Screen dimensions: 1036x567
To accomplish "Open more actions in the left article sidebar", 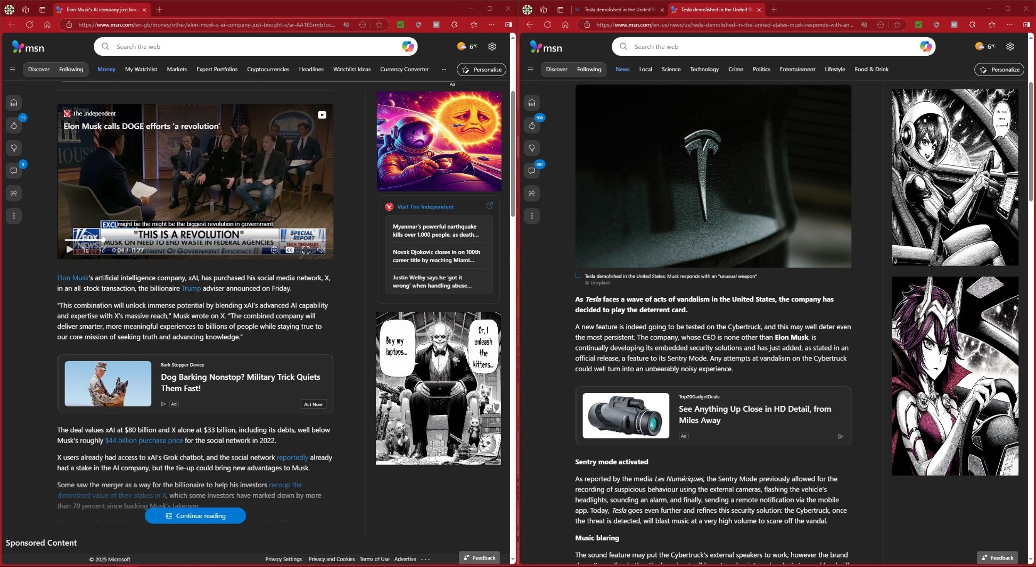I will [x=14, y=216].
